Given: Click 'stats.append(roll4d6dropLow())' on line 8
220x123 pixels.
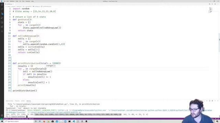Looking at the screenshot, I should [42, 28].
